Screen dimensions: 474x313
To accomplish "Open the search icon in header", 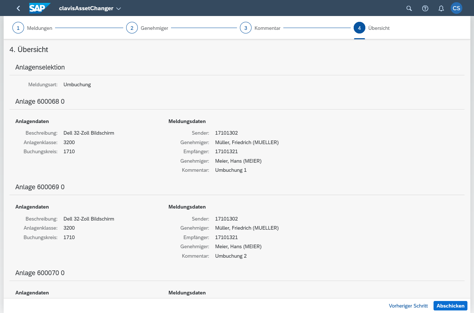I will [x=409, y=8].
